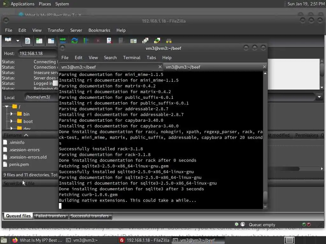Open the terminal Tabs menu

pyautogui.click(x=151, y=58)
